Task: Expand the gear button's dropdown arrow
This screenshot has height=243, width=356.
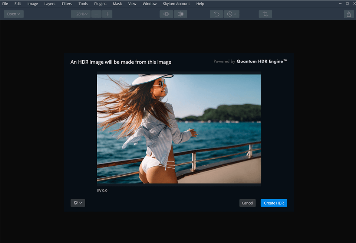Action: [x=81, y=203]
